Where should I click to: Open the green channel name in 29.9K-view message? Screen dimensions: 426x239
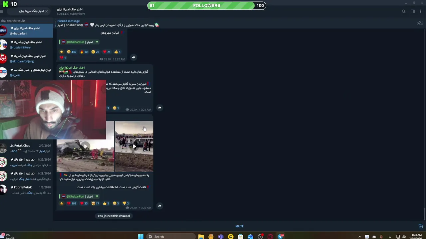pyautogui.click(x=72, y=68)
